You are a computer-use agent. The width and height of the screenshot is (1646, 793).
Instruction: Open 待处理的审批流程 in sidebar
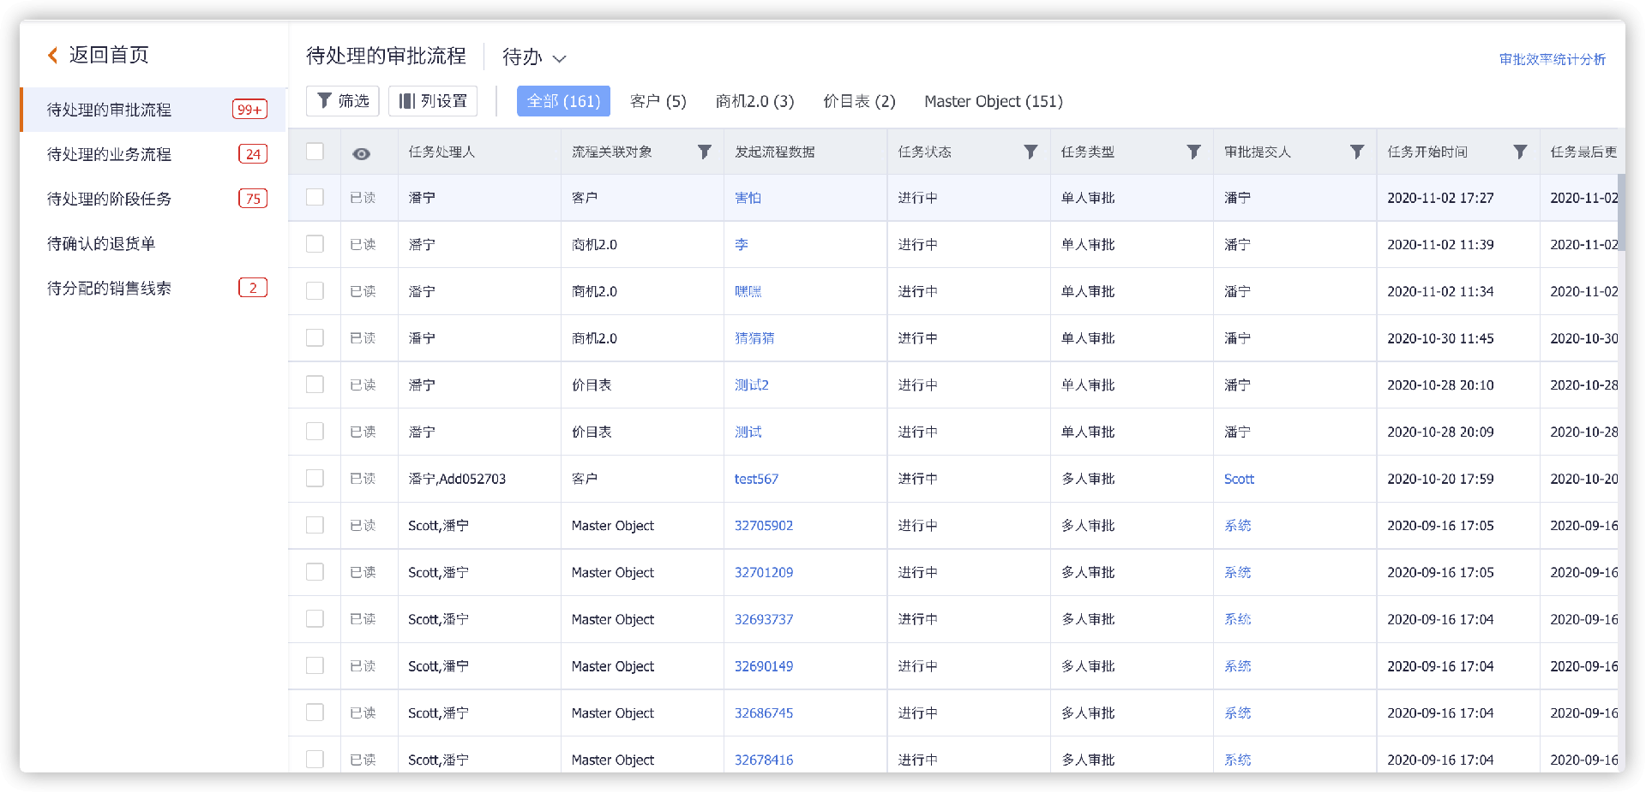153,110
